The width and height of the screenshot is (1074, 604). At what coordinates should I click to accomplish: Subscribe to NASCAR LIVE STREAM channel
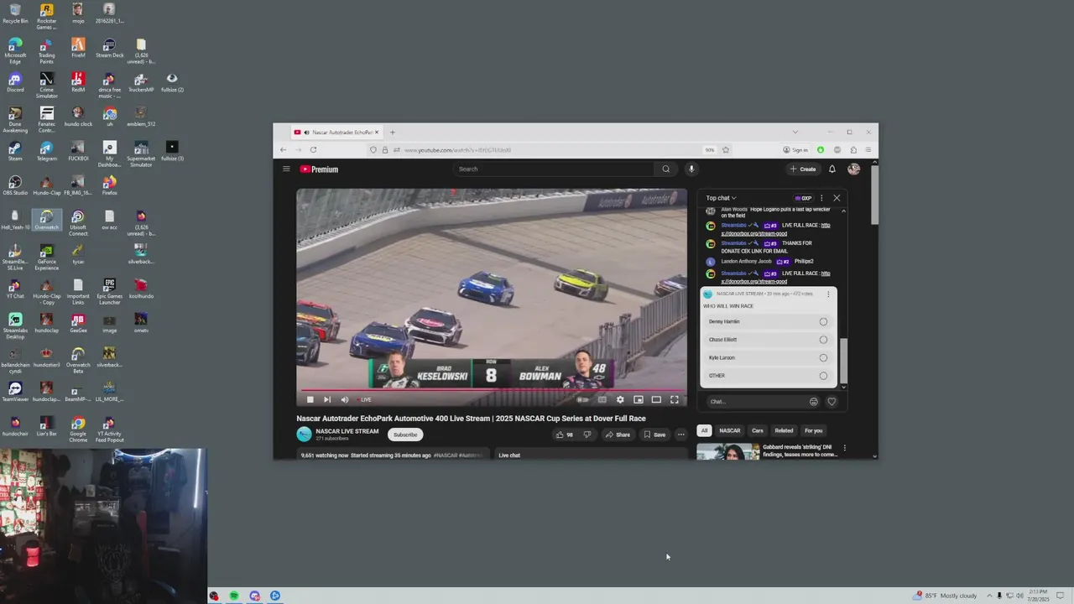tap(405, 435)
